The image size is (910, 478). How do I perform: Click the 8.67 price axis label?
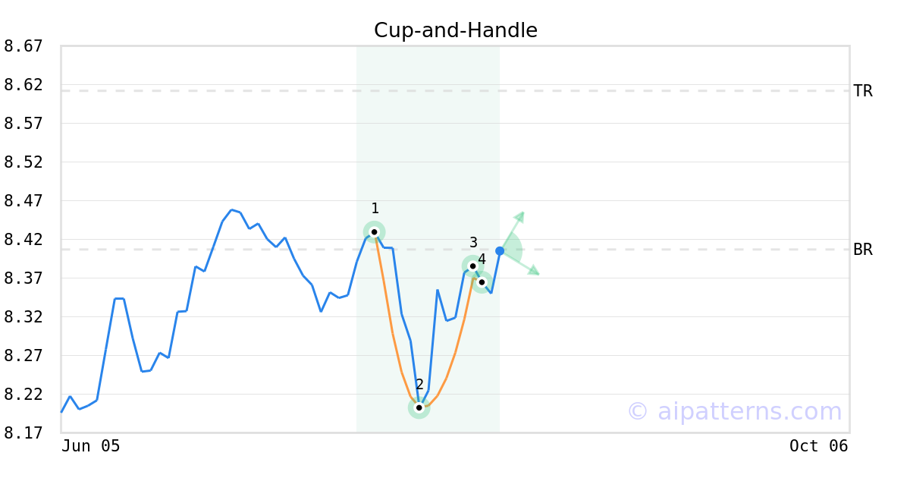pos(23,46)
